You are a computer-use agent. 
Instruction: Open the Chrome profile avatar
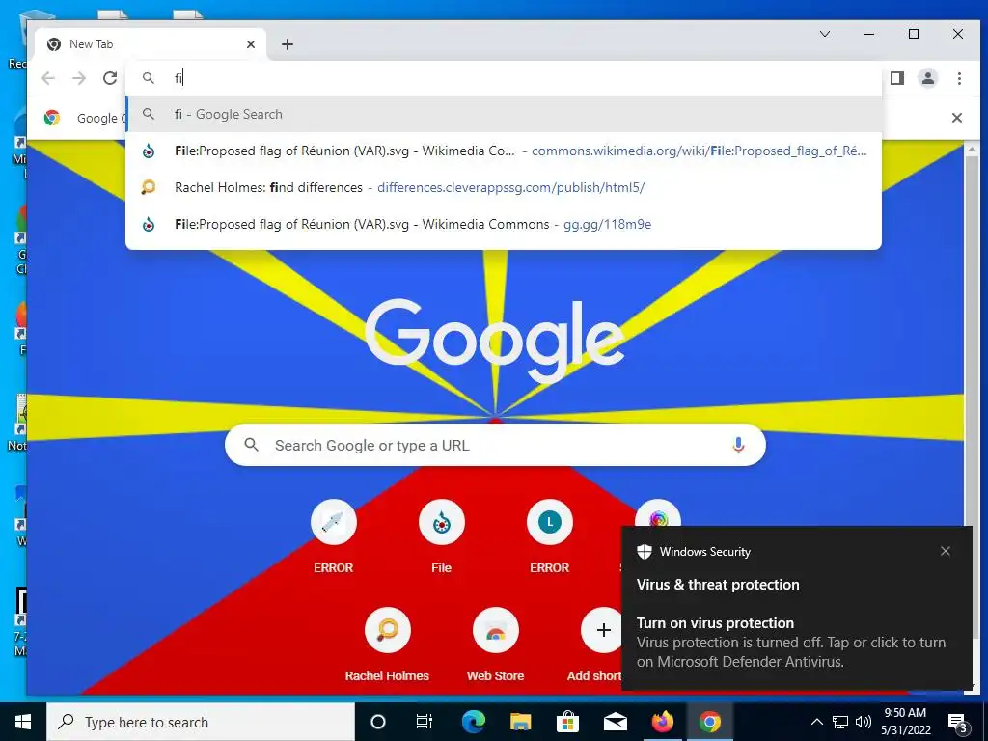[x=927, y=78]
